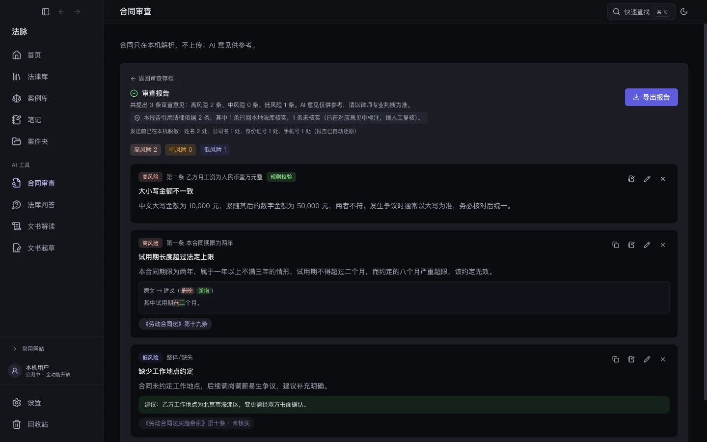Click the 导出报告 button
Viewport: 707px width, 442px height.
click(x=652, y=97)
